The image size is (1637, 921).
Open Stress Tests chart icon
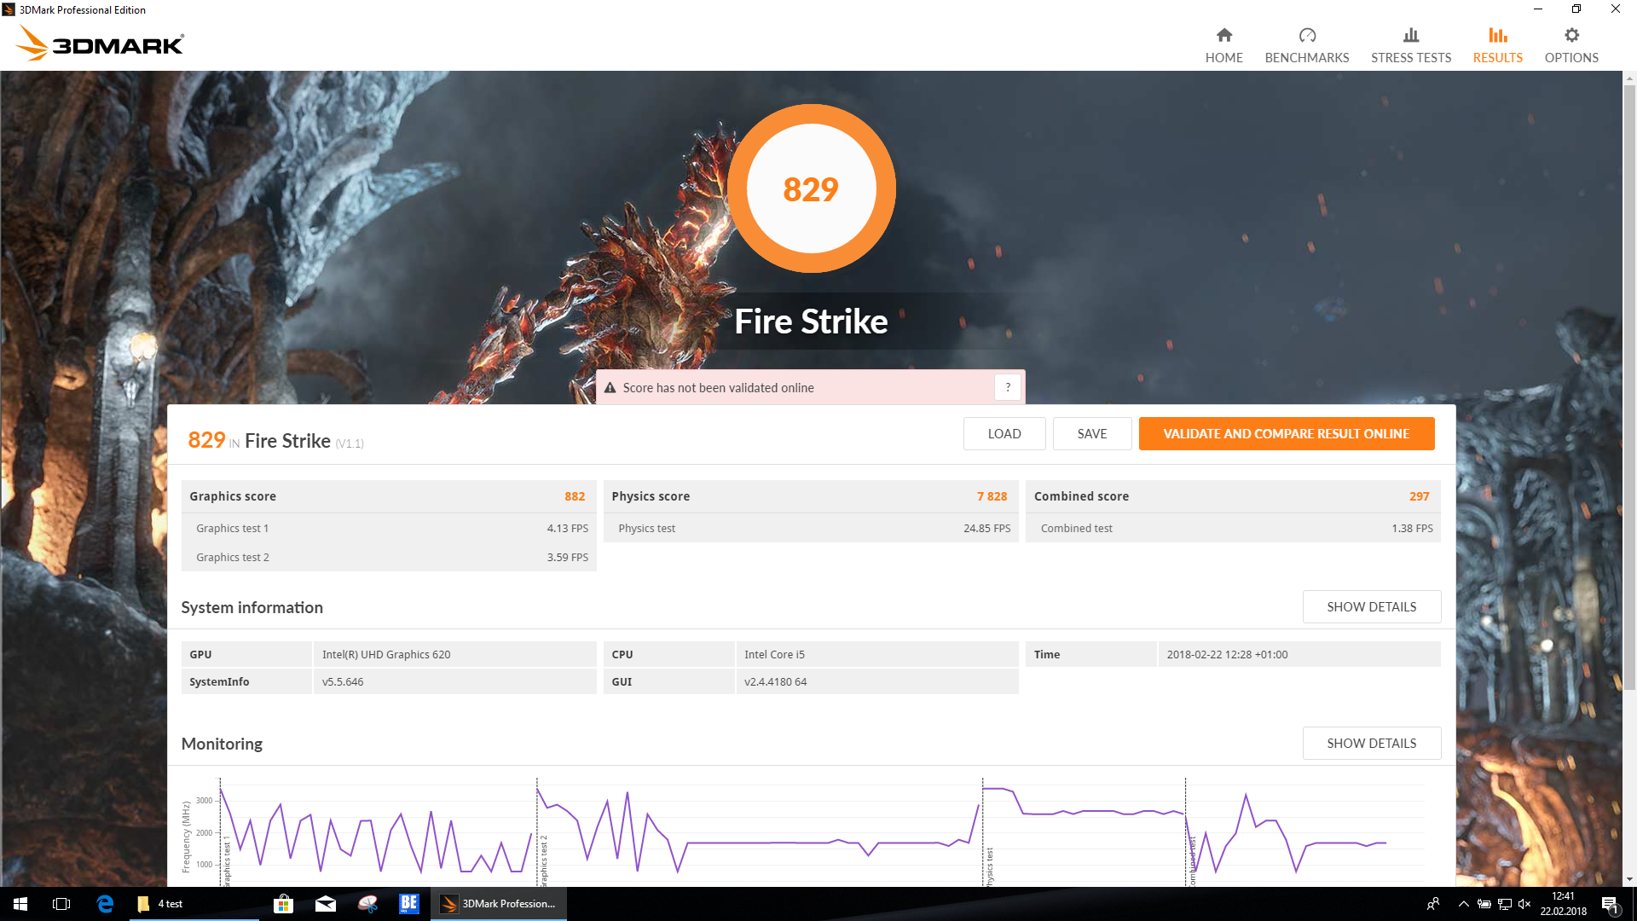[x=1410, y=36]
